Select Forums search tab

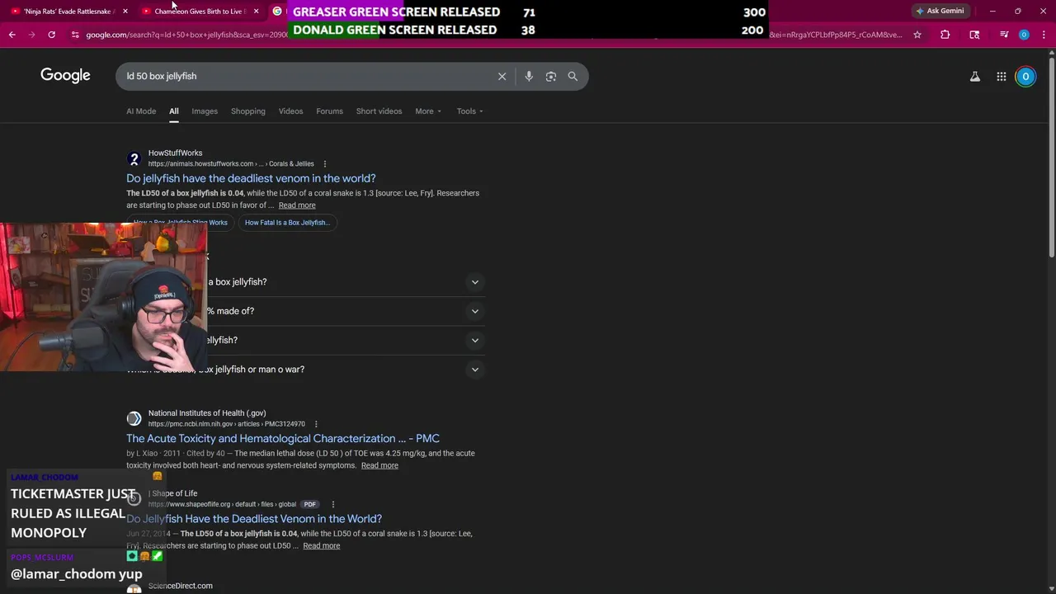(329, 111)
